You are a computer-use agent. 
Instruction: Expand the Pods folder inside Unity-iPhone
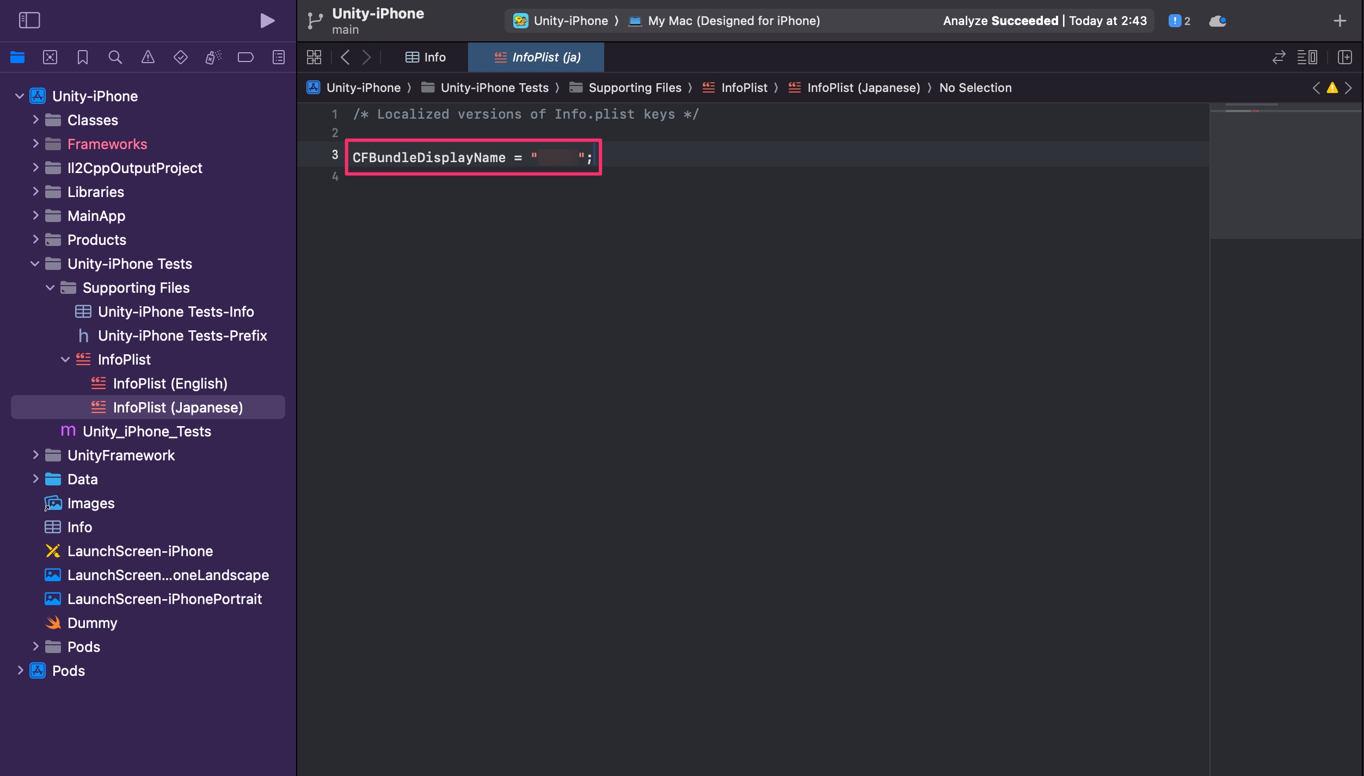(35, 646)
